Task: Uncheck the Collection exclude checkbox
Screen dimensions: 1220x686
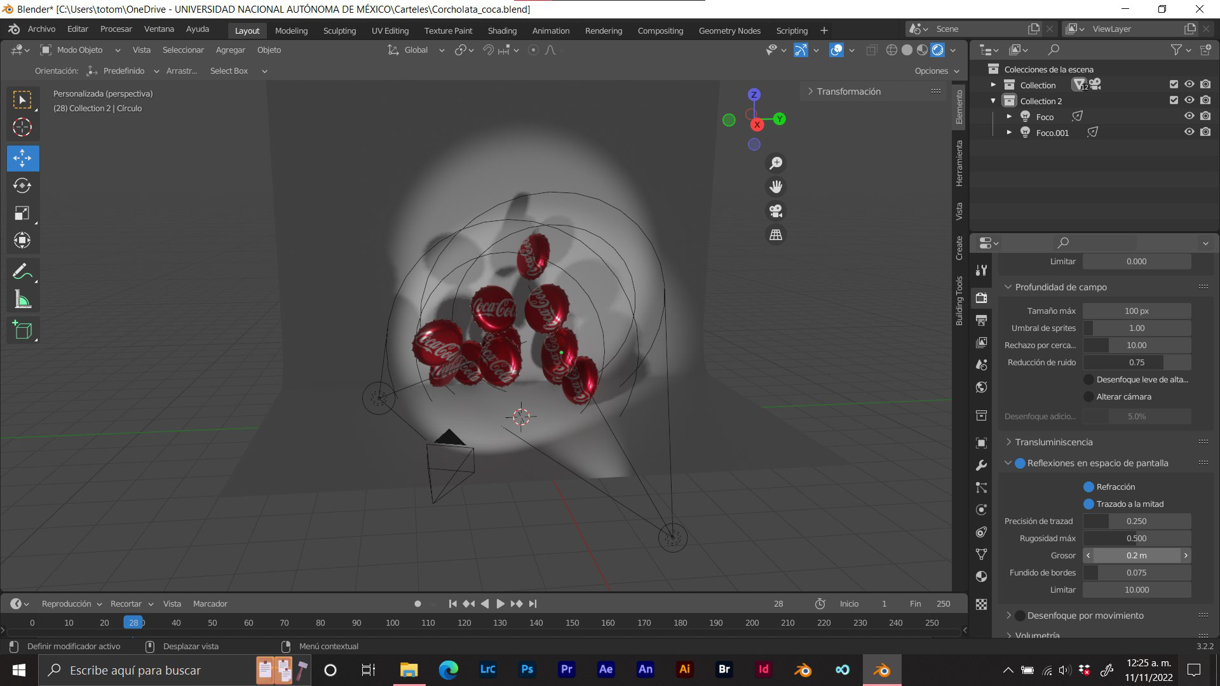Action: 1174,84
